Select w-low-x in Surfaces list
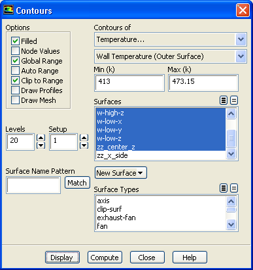The width and height of the screenshot is (253, 270). point(161,121)
